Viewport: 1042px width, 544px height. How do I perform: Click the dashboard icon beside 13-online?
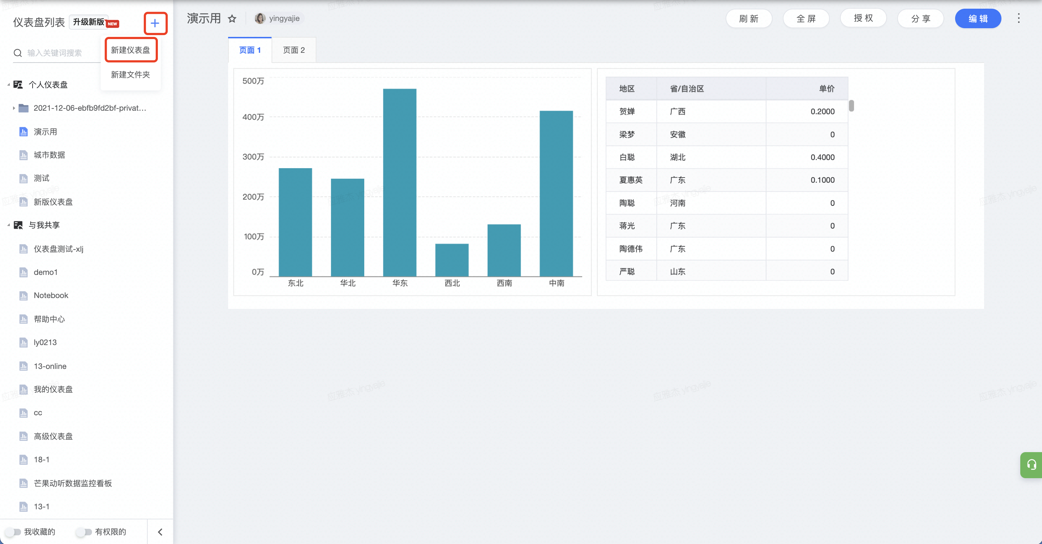click(x=24, y=366)
